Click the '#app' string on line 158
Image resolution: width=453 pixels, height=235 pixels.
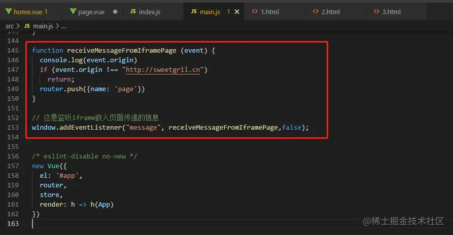pos(67,176)
